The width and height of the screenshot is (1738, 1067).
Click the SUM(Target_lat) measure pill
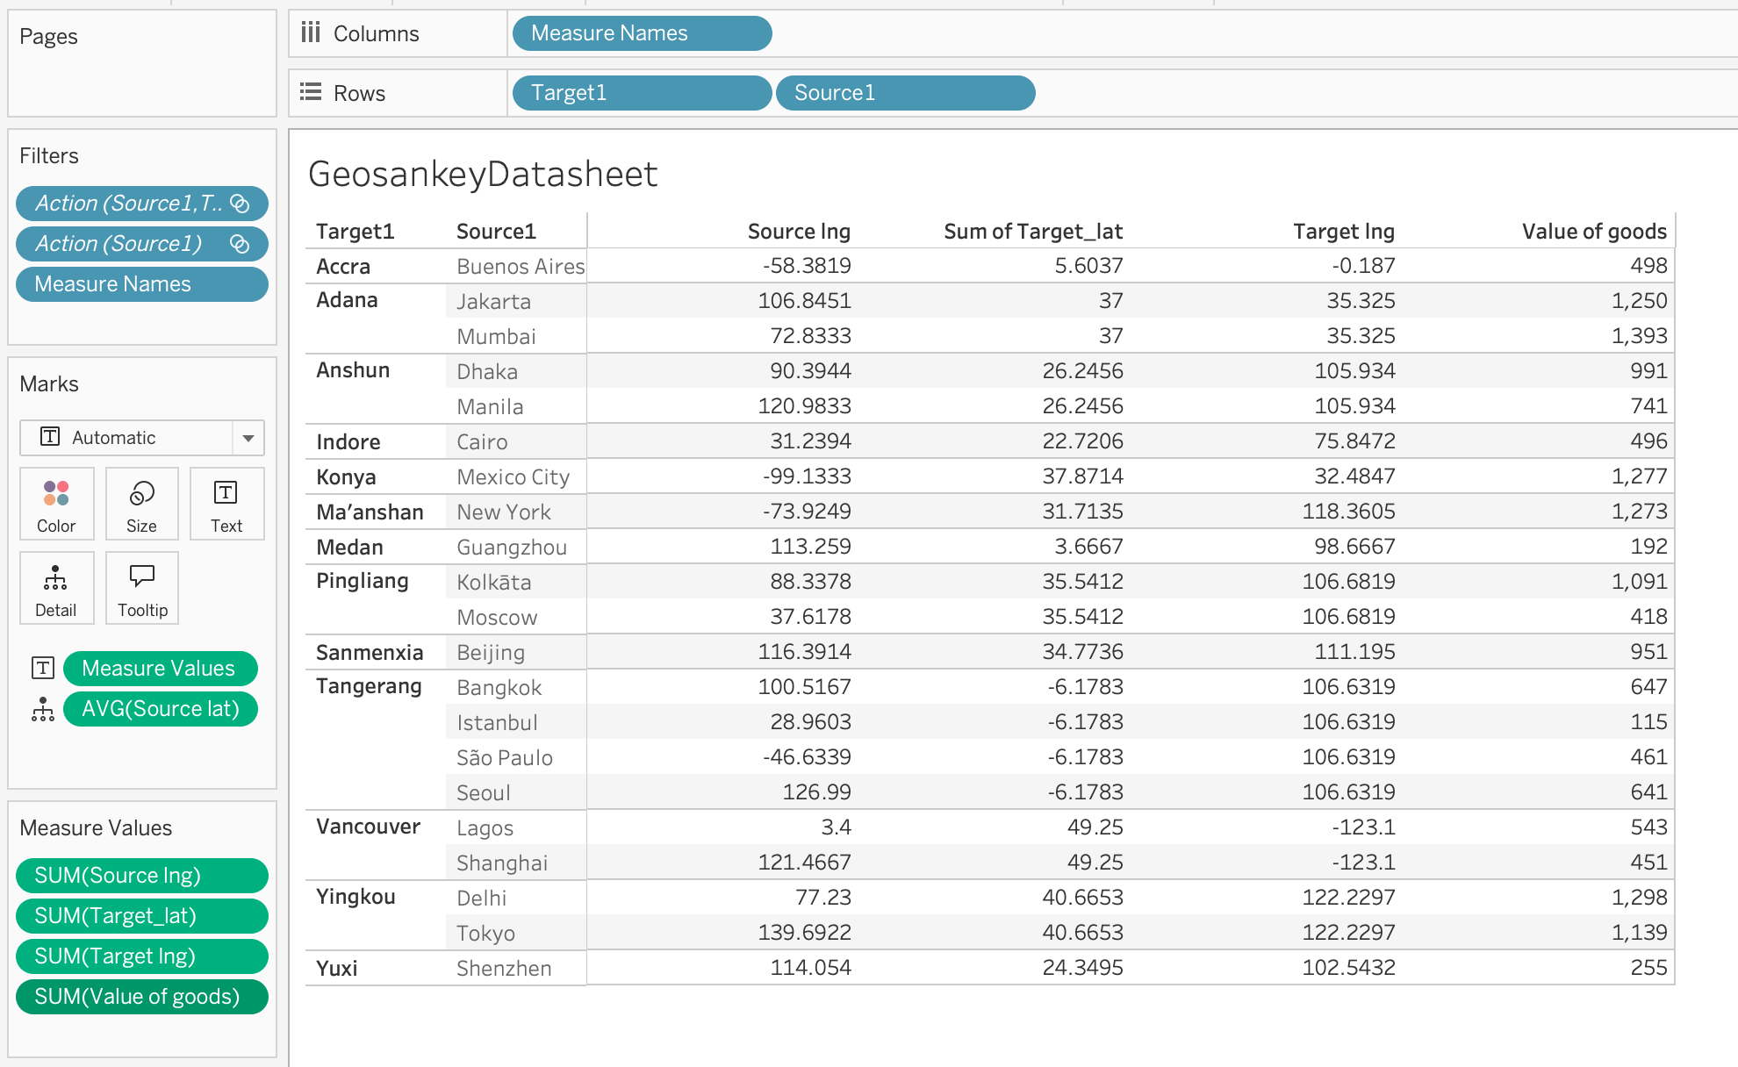tap(141, 916)
